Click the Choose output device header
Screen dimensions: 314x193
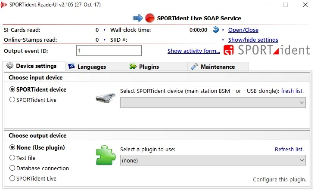[37, 136]
